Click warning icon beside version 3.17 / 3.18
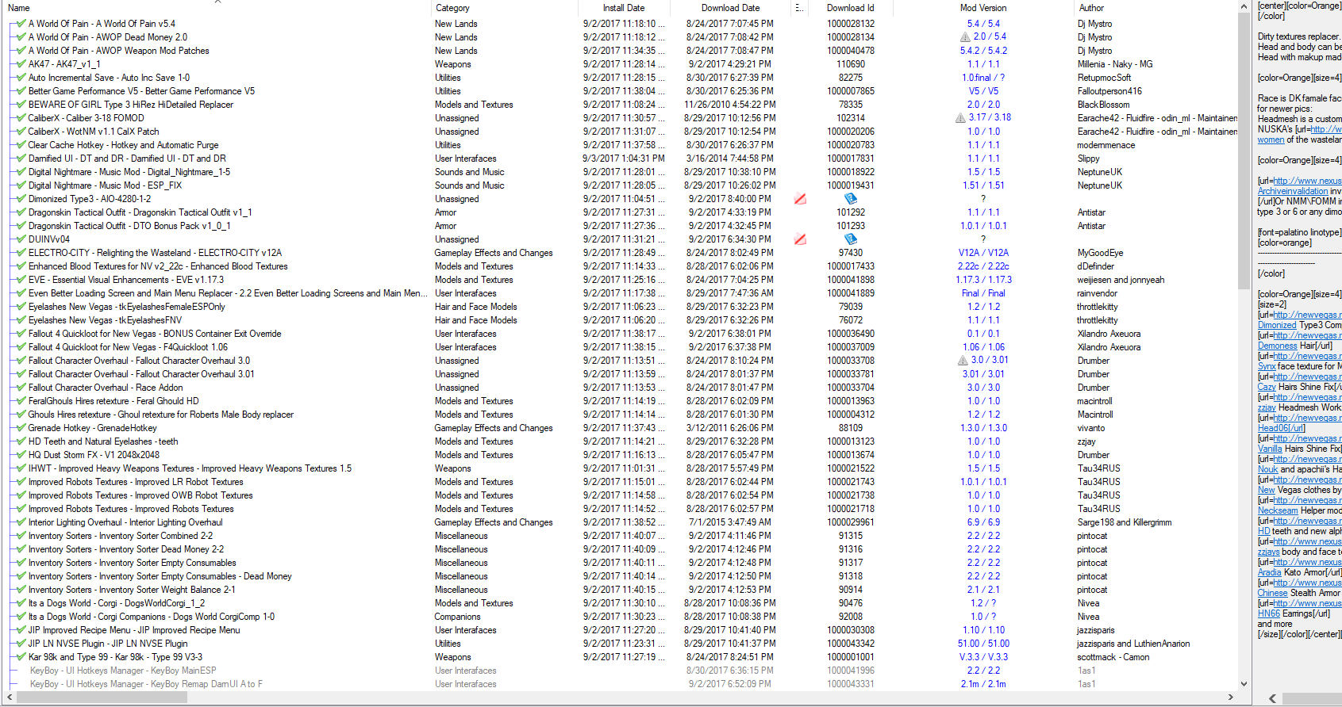The height and width of the screenshot is (707, 1342). click(960, 118)
